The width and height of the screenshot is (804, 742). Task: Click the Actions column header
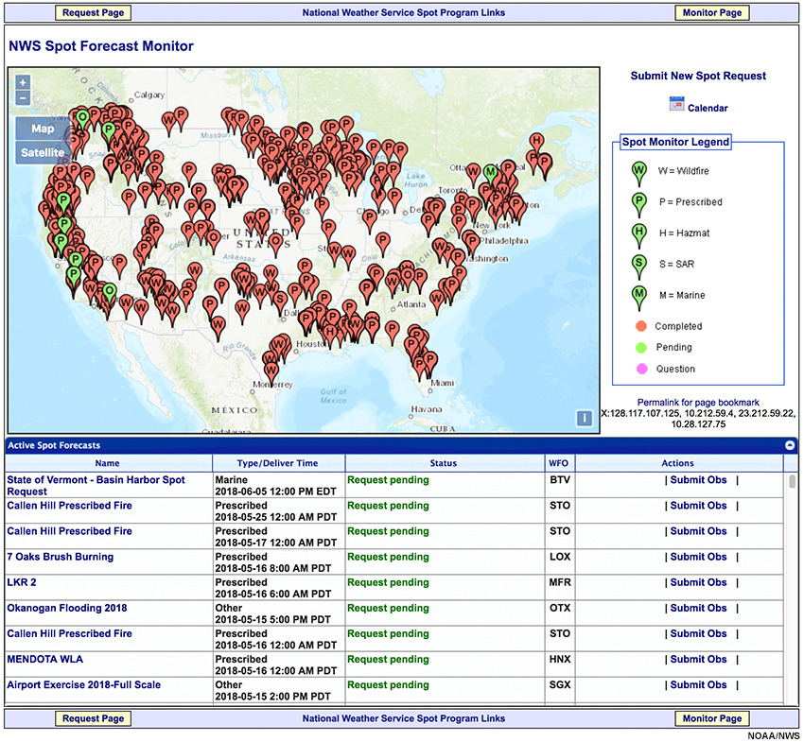pos(677,463)
